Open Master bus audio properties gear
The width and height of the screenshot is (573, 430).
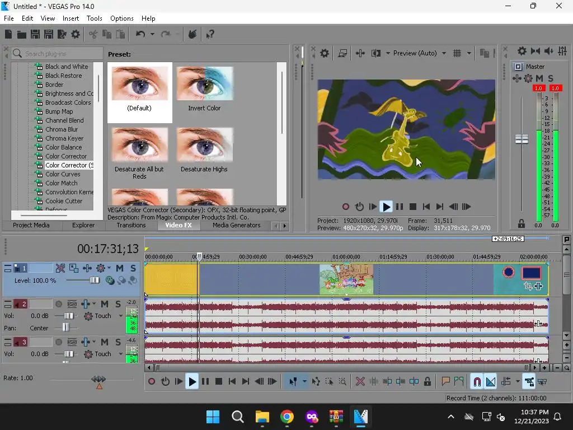[522, 51]
